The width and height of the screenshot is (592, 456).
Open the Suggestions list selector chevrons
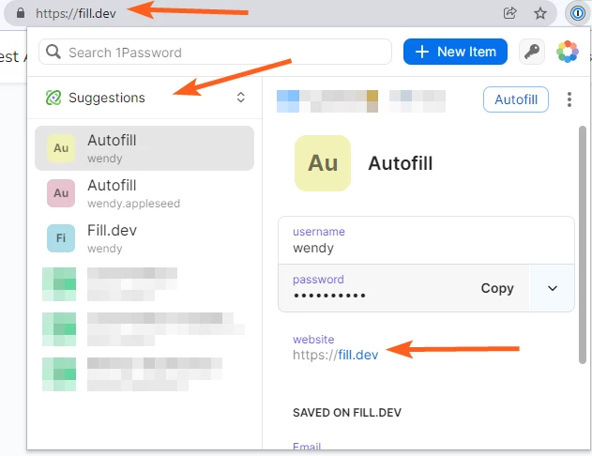241,98
